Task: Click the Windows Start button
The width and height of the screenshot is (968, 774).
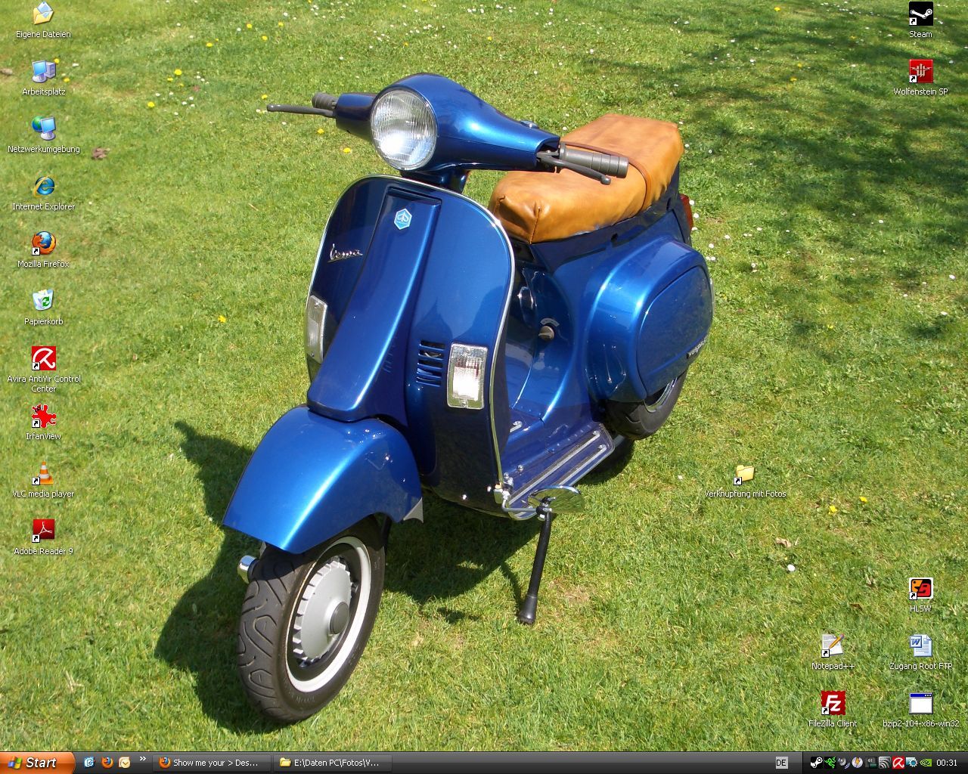Action: click(x=36, y=763)
